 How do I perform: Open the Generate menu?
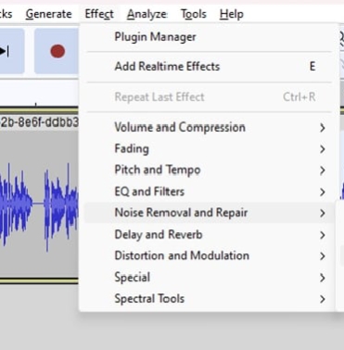point(49,14)
